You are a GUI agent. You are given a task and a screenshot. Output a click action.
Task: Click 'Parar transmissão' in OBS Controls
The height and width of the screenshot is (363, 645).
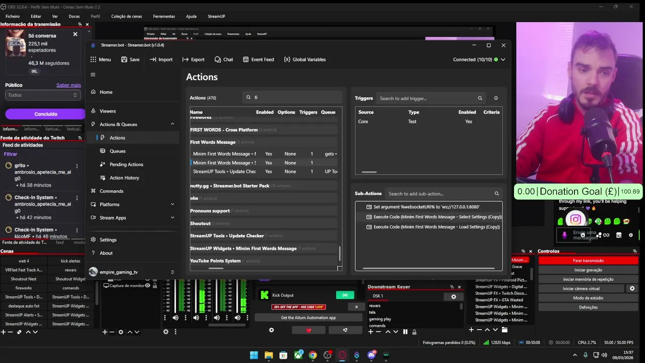588,261
